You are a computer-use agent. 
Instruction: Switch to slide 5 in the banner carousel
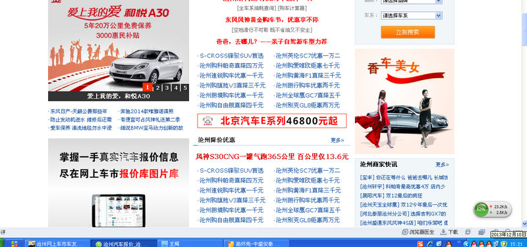pos(185,88)
